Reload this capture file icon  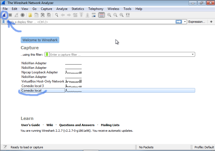49,15
